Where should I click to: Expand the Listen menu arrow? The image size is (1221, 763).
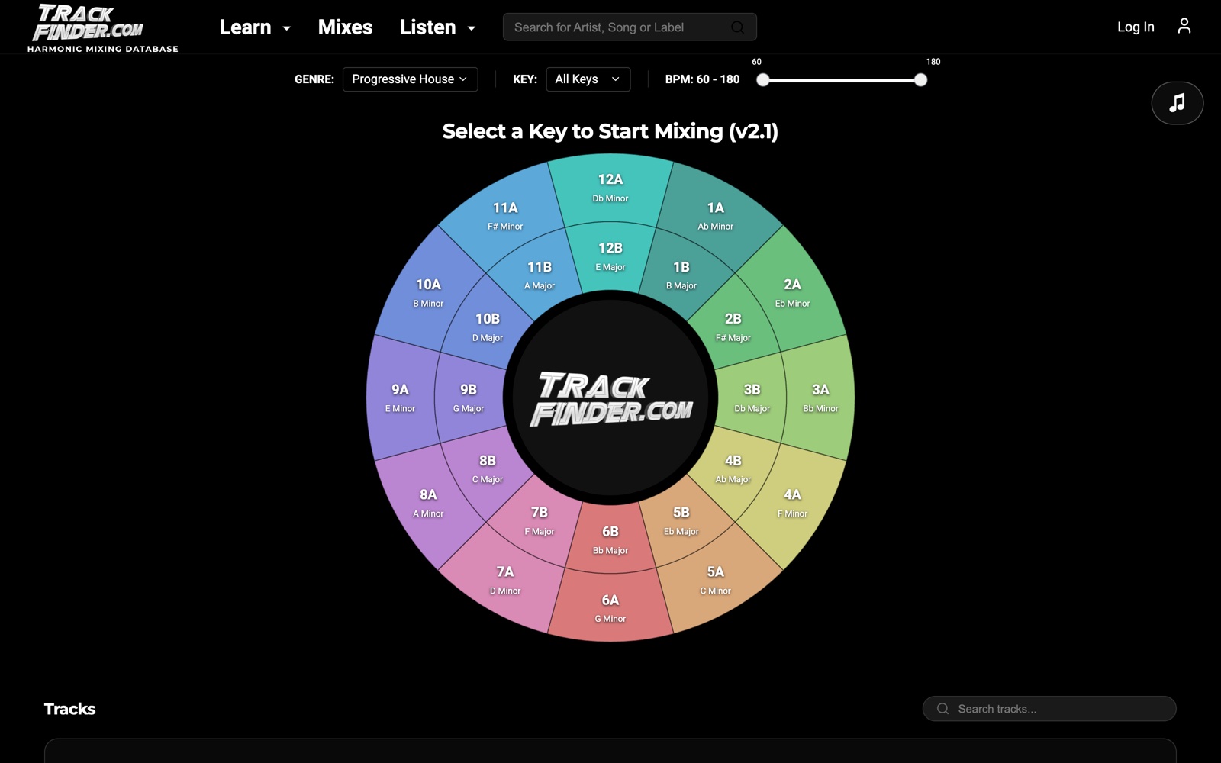point(472,28)
